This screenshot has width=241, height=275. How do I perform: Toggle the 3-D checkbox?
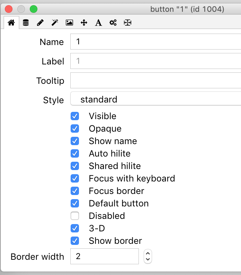point(75,228)
